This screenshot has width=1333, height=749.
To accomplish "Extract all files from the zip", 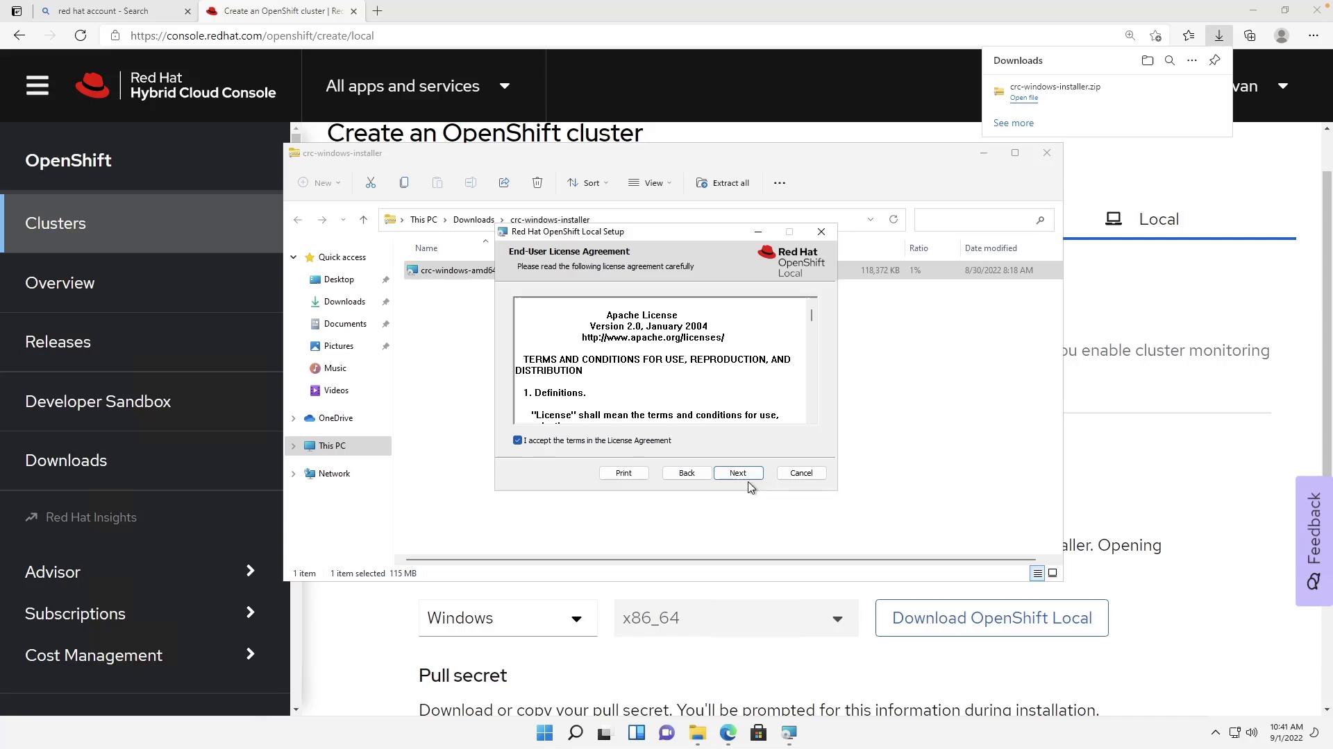I will tap(723, 183).
